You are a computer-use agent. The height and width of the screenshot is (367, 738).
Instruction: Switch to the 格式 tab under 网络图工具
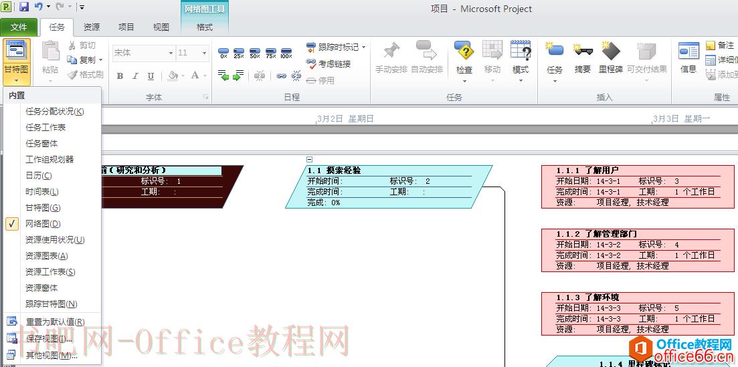pos(205,27)
